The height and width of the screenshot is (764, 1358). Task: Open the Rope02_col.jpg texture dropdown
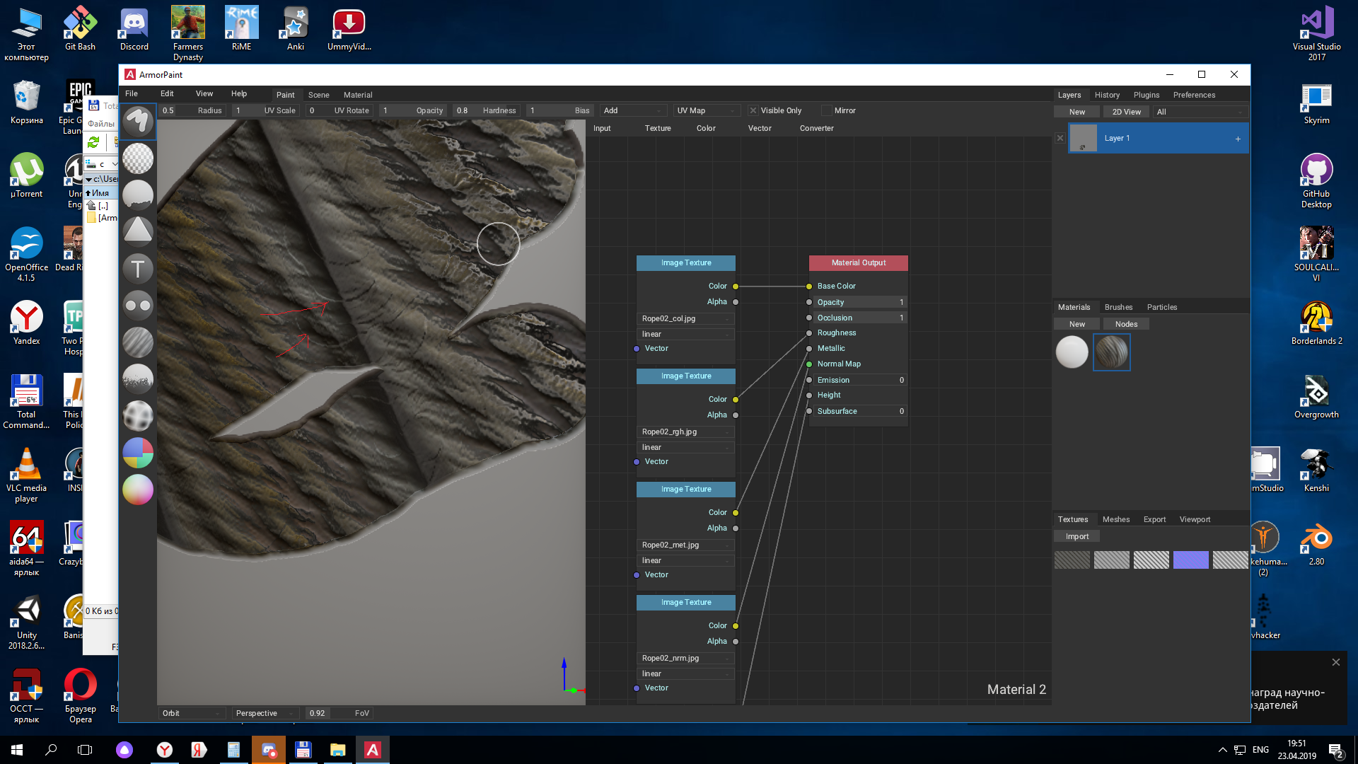pos(684,318)
